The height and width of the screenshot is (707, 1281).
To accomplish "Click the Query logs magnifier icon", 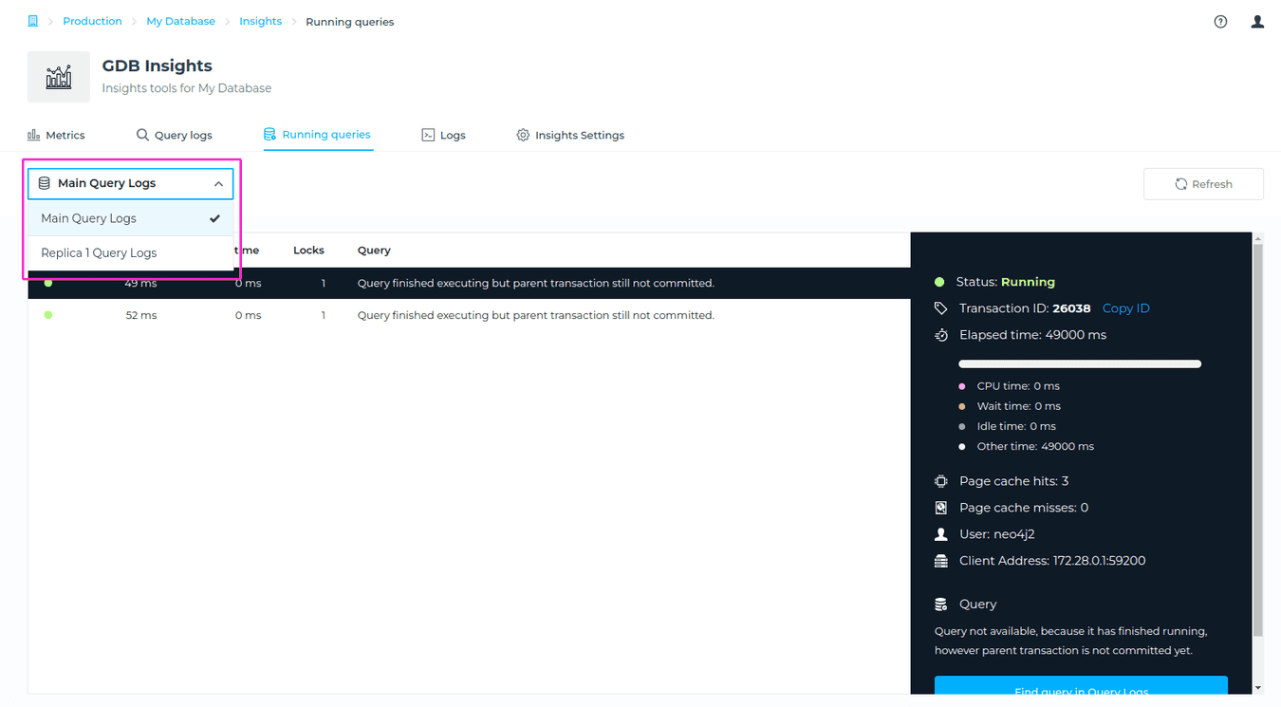I will point(143,135).
